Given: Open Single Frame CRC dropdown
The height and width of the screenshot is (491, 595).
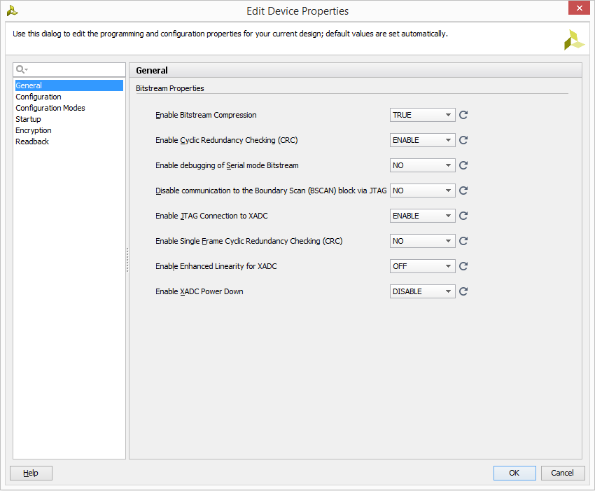Looking at the screenshot, I should [x=422, y=241].
